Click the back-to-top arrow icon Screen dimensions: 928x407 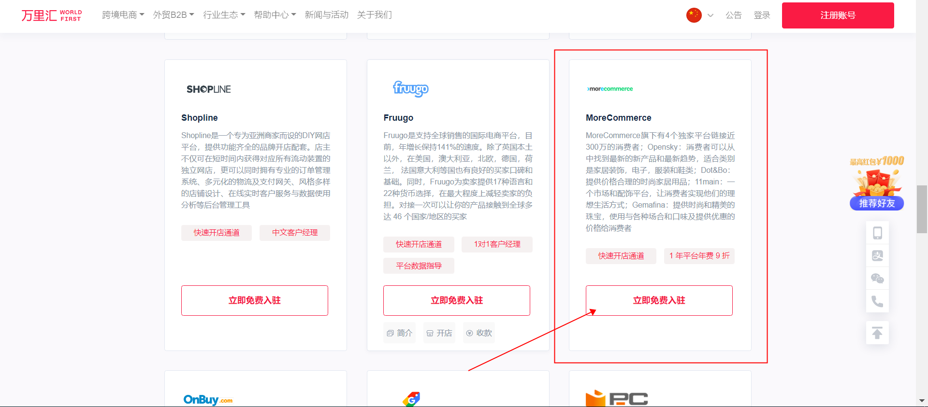[877, 333]
